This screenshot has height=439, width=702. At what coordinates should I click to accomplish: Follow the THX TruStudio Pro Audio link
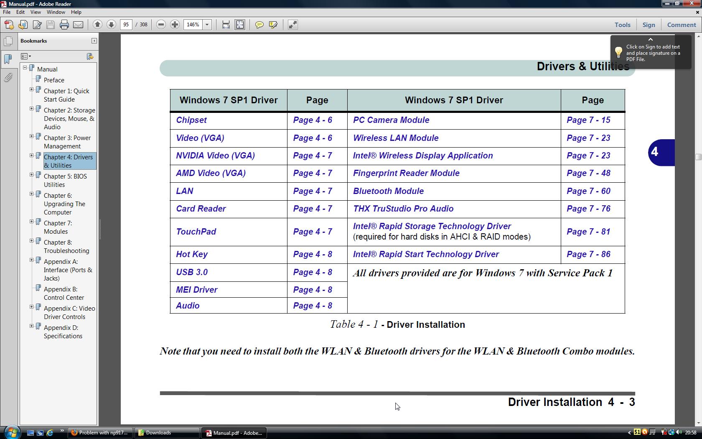(x=403, y=209)
